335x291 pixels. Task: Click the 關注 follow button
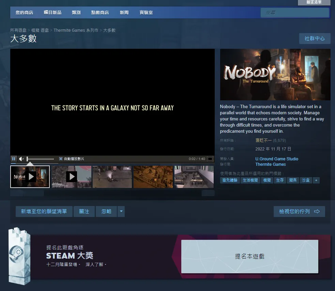84,212
